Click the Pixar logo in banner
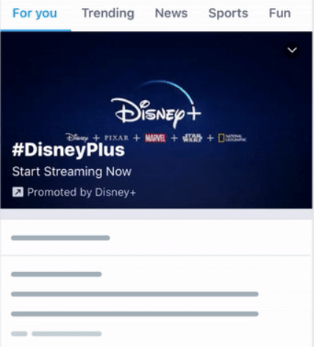The height and width of the screenshot is (347, 314). tap(116, 137)
